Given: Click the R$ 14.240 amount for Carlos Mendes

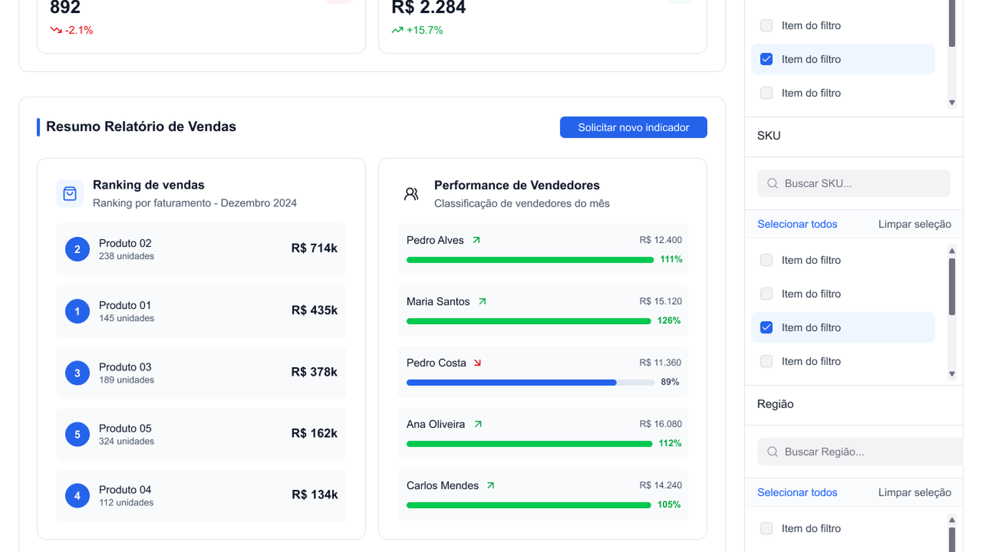Looking at the screenshot, I should point(660,485).
